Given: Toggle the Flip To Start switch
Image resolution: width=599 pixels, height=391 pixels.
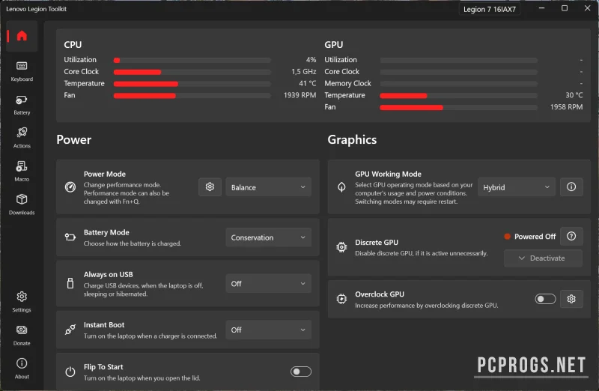Looking at the screenshot, I should tap(301, 372).
